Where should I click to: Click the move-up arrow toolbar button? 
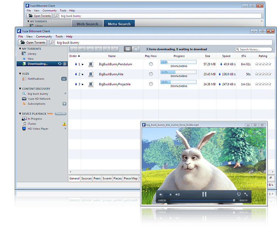pyautogui.click(x=90, y=49)
